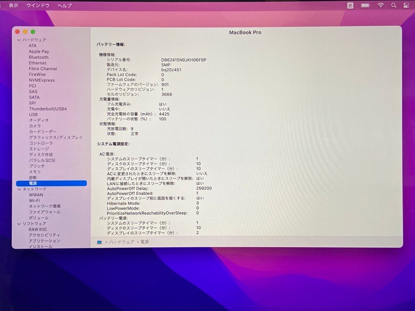
Task: Select ディスク作成 in the sidebar
Action: (x=41, y=155)
